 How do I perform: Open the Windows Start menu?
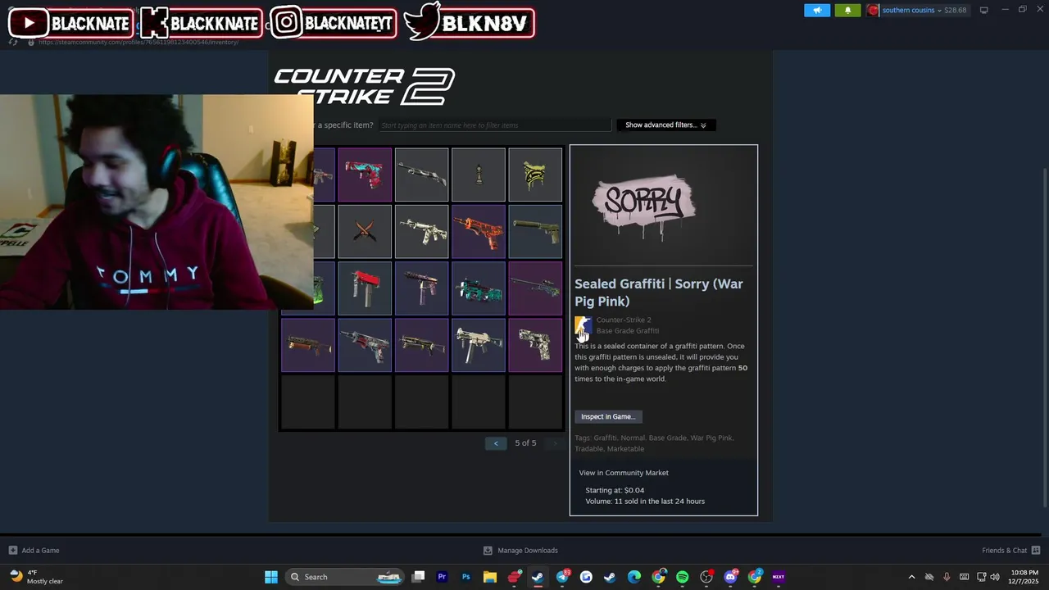click(270, 577)
